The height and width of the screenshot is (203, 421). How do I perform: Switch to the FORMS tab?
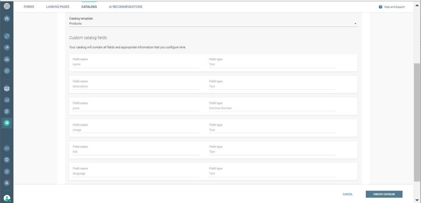click(x=29, y=7)
